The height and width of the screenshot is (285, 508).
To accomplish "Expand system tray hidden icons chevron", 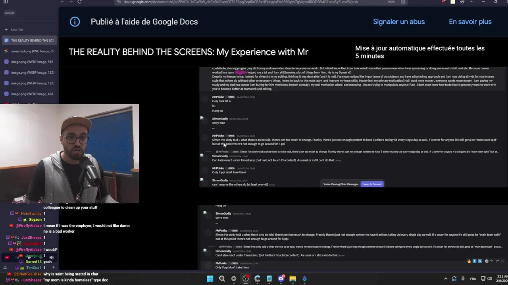I will [445, 279].
